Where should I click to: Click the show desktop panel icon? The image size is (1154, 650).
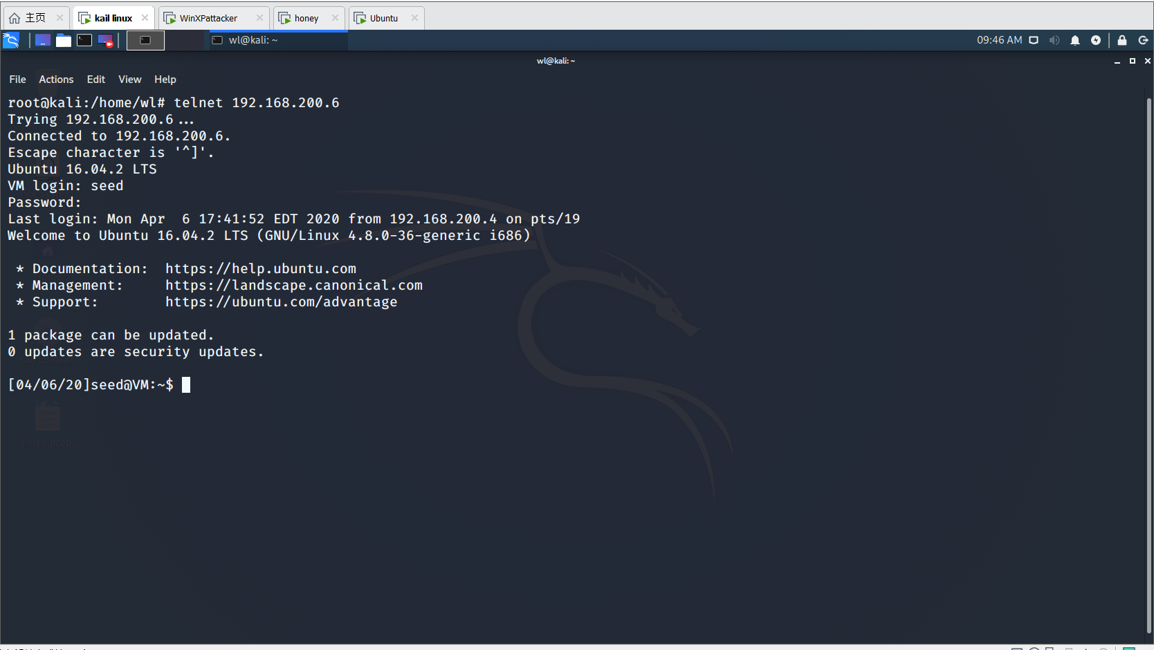[43, 40]
